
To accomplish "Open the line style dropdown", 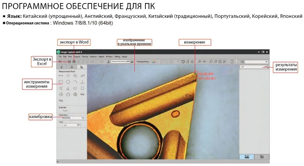I will coord(120,62).
